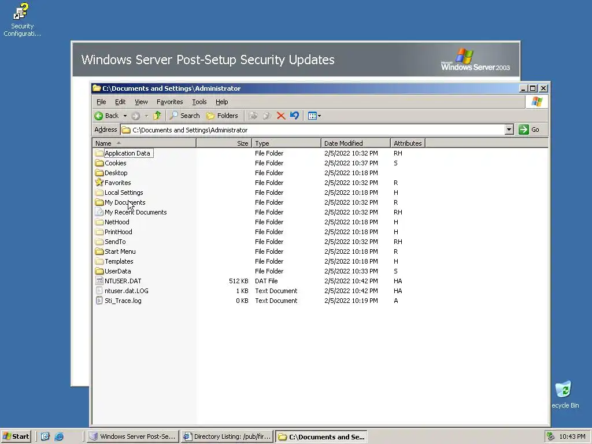Open the Security Configuration desktop shortcut
Viewport: 592px width, 444px height.
click(22, 20)
